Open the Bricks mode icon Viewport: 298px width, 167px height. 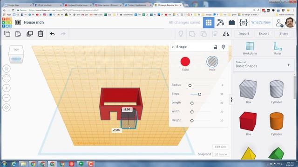click(x=232, y=23)
